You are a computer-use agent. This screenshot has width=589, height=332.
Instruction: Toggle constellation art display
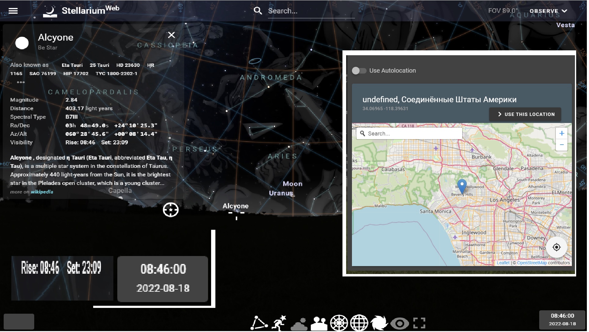tap(279, 323)
